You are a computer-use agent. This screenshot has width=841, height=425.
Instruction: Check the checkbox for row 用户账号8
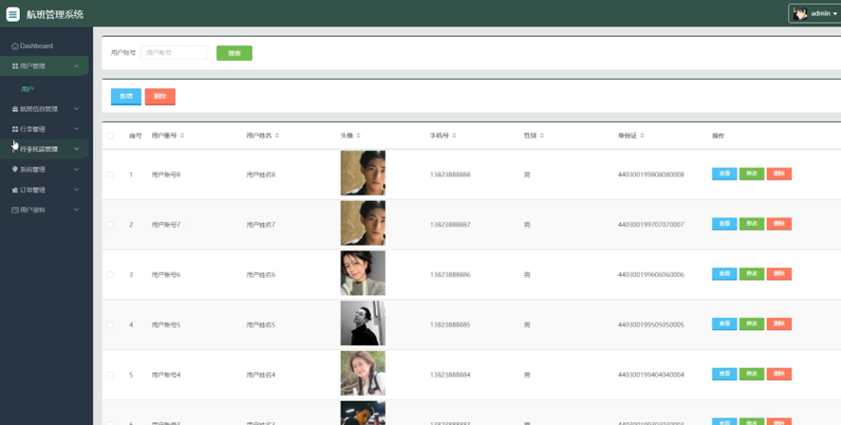pos(110,175)
